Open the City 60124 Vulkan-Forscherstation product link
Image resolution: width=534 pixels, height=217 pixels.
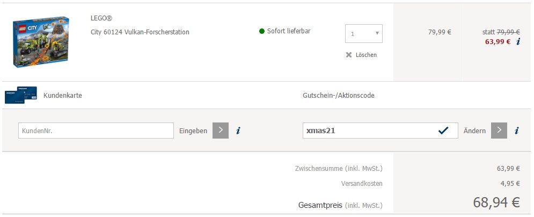click(x=140, y=32)
